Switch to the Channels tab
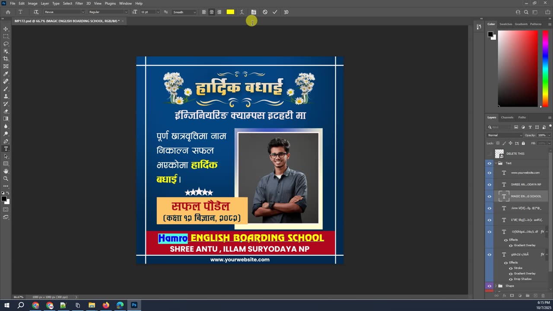553x311 pixels. [507, 117]
